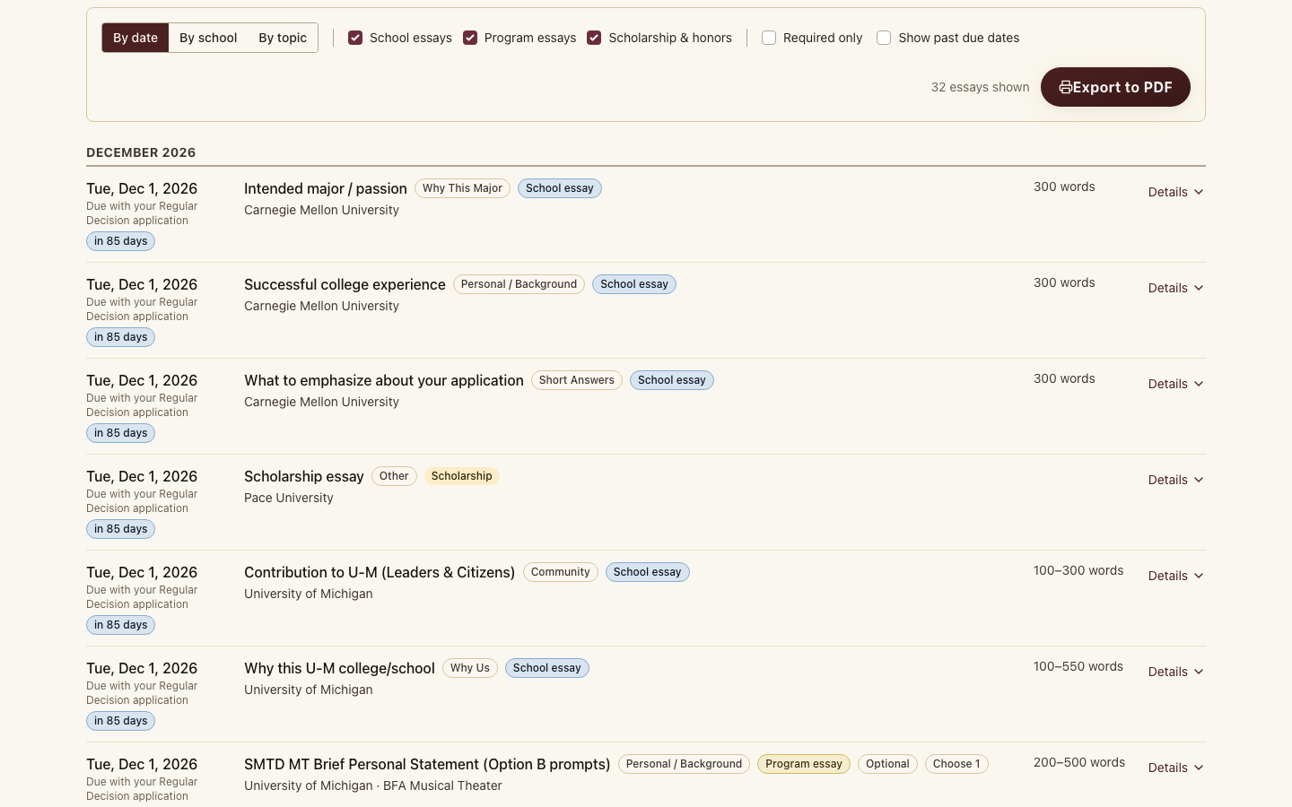Click the DECEMBER 2026 section heading
Screen dimensions: 1292x807
coord(141,152)
